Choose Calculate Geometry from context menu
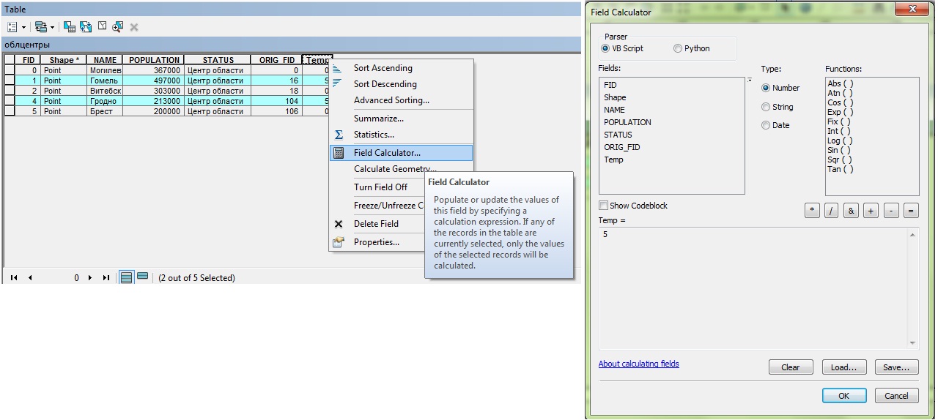 click(x=394, y=169)
